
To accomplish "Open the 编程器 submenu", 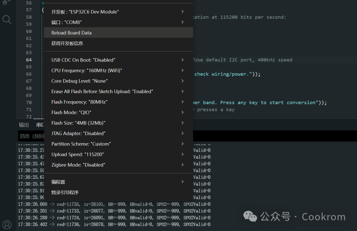I will (118, 182).
